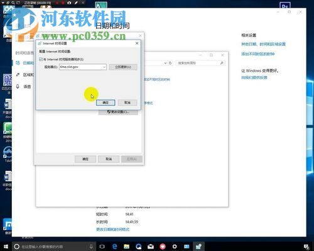The width and height of the screenshot is (314, 251).
Task: Open the Photoshop desktop shortcut at top right
Action: (285, 6)
